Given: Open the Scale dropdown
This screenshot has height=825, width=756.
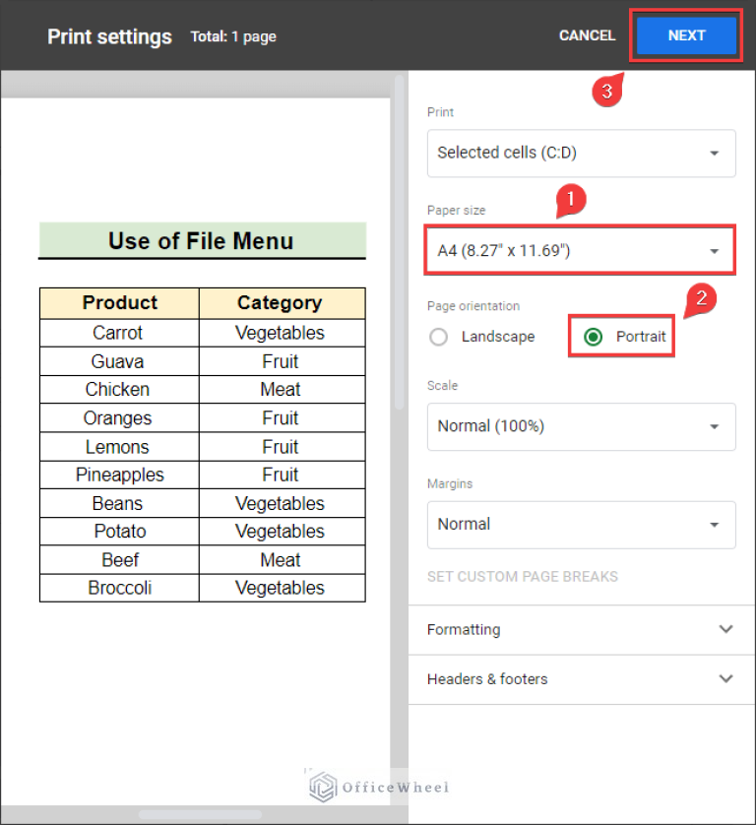Looking at the screenshot, I should pyautogui.click(x=581, y=426).
